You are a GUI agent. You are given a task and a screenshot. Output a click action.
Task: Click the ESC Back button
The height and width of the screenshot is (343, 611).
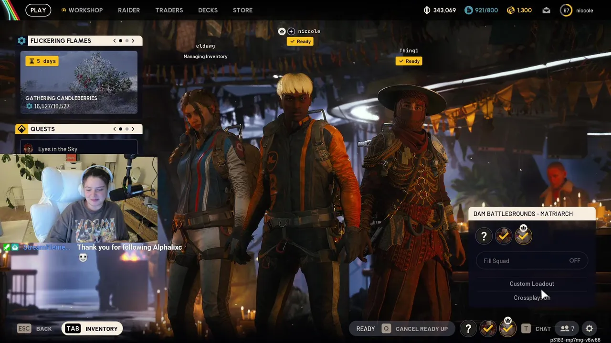point(34,329)
